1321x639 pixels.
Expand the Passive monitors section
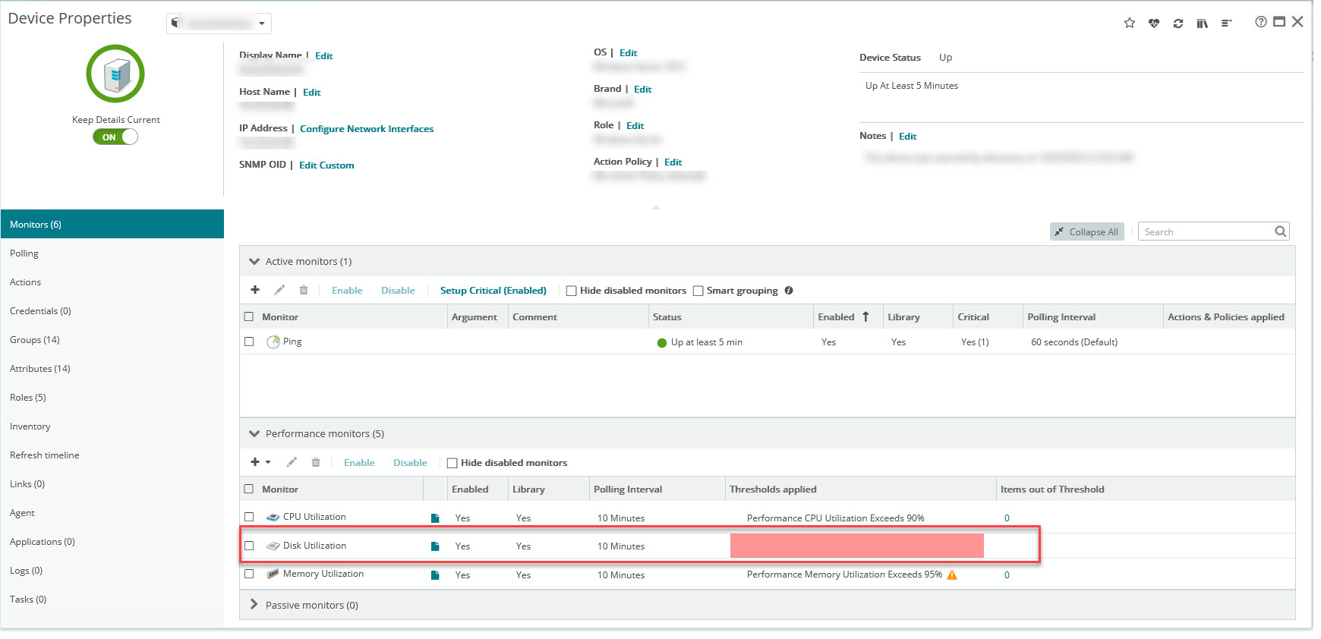tap(254, 605)
